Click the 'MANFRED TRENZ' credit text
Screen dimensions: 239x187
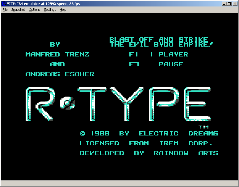point(57,54)
